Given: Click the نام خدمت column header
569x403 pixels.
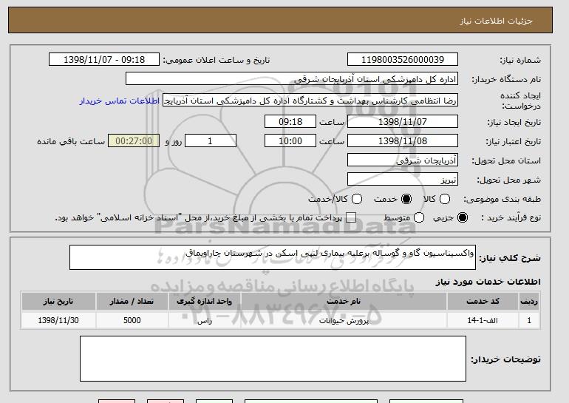Looking at the screenshot, I should [x=344, y=302].
